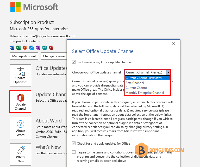
Task: Check the agree to terms checkbox
Action: [x=74, y=152]
